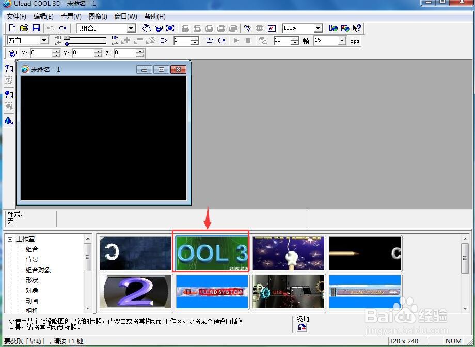Viewport: 475px width, 347px height.
Task: Select the Move Object hand tool
Action: pyautogui.click(x=147, y=28)
